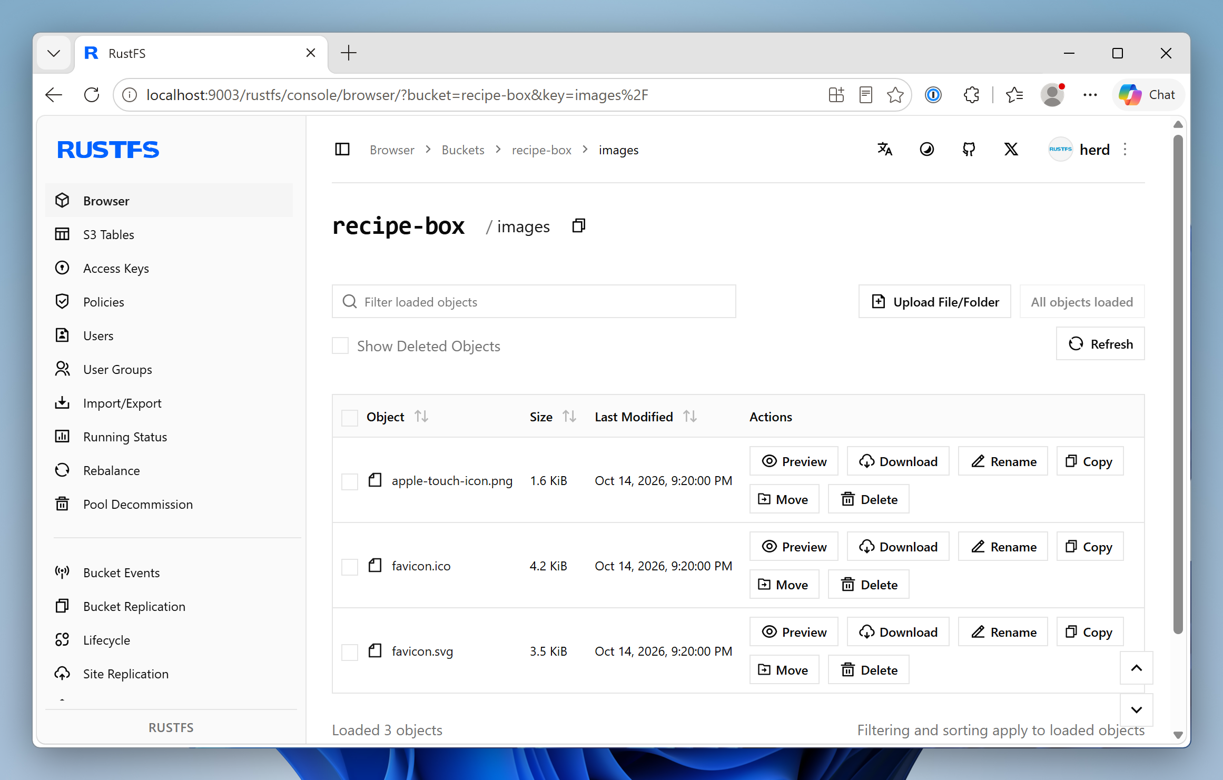Image resolution: width=1223 pixels, height=780 pixels.
Task: Open the GitHub icon link
Action: [969, 150]
